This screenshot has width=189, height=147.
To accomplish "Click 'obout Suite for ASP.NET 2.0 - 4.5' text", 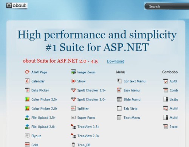I will (60, 61).
